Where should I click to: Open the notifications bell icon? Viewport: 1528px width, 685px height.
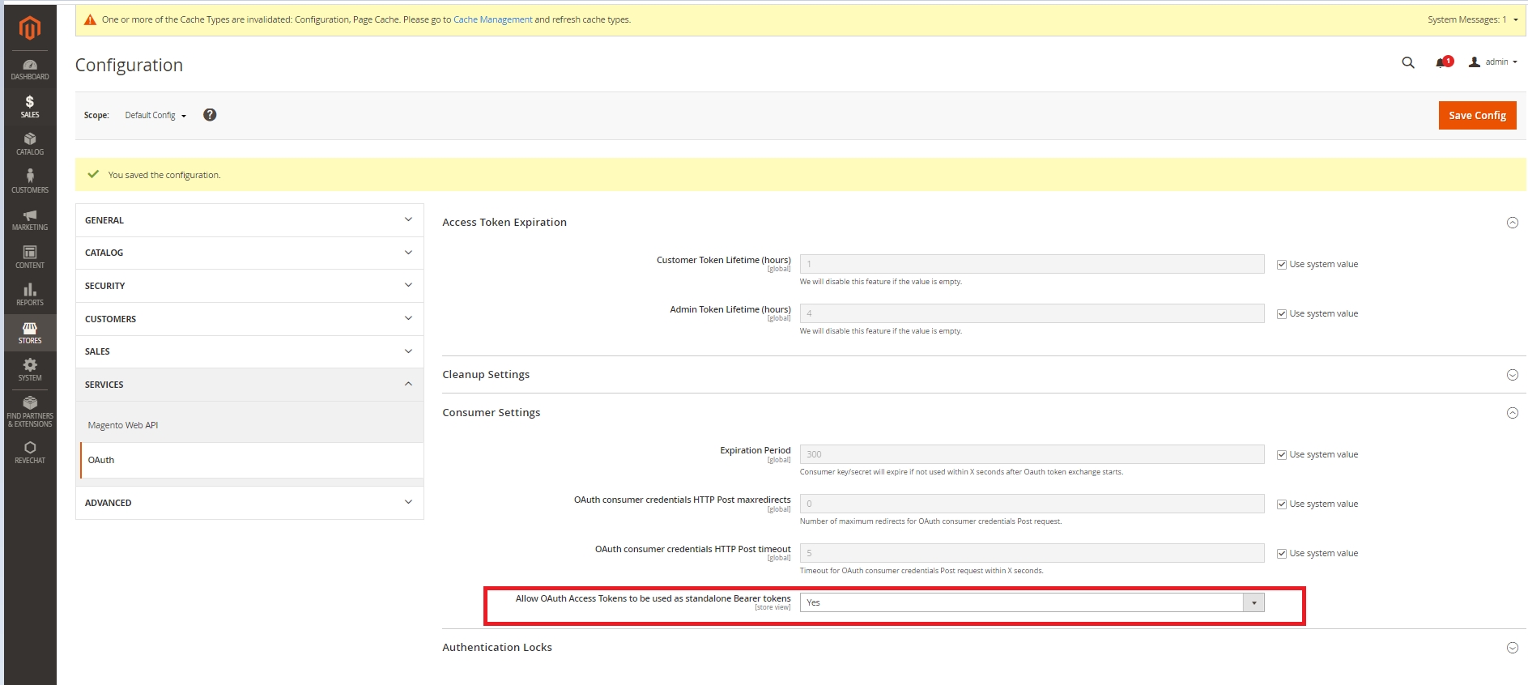(1442, 62)
